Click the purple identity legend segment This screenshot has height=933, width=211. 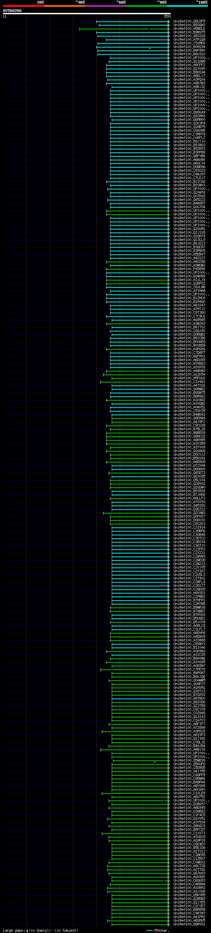coord(105,6)
